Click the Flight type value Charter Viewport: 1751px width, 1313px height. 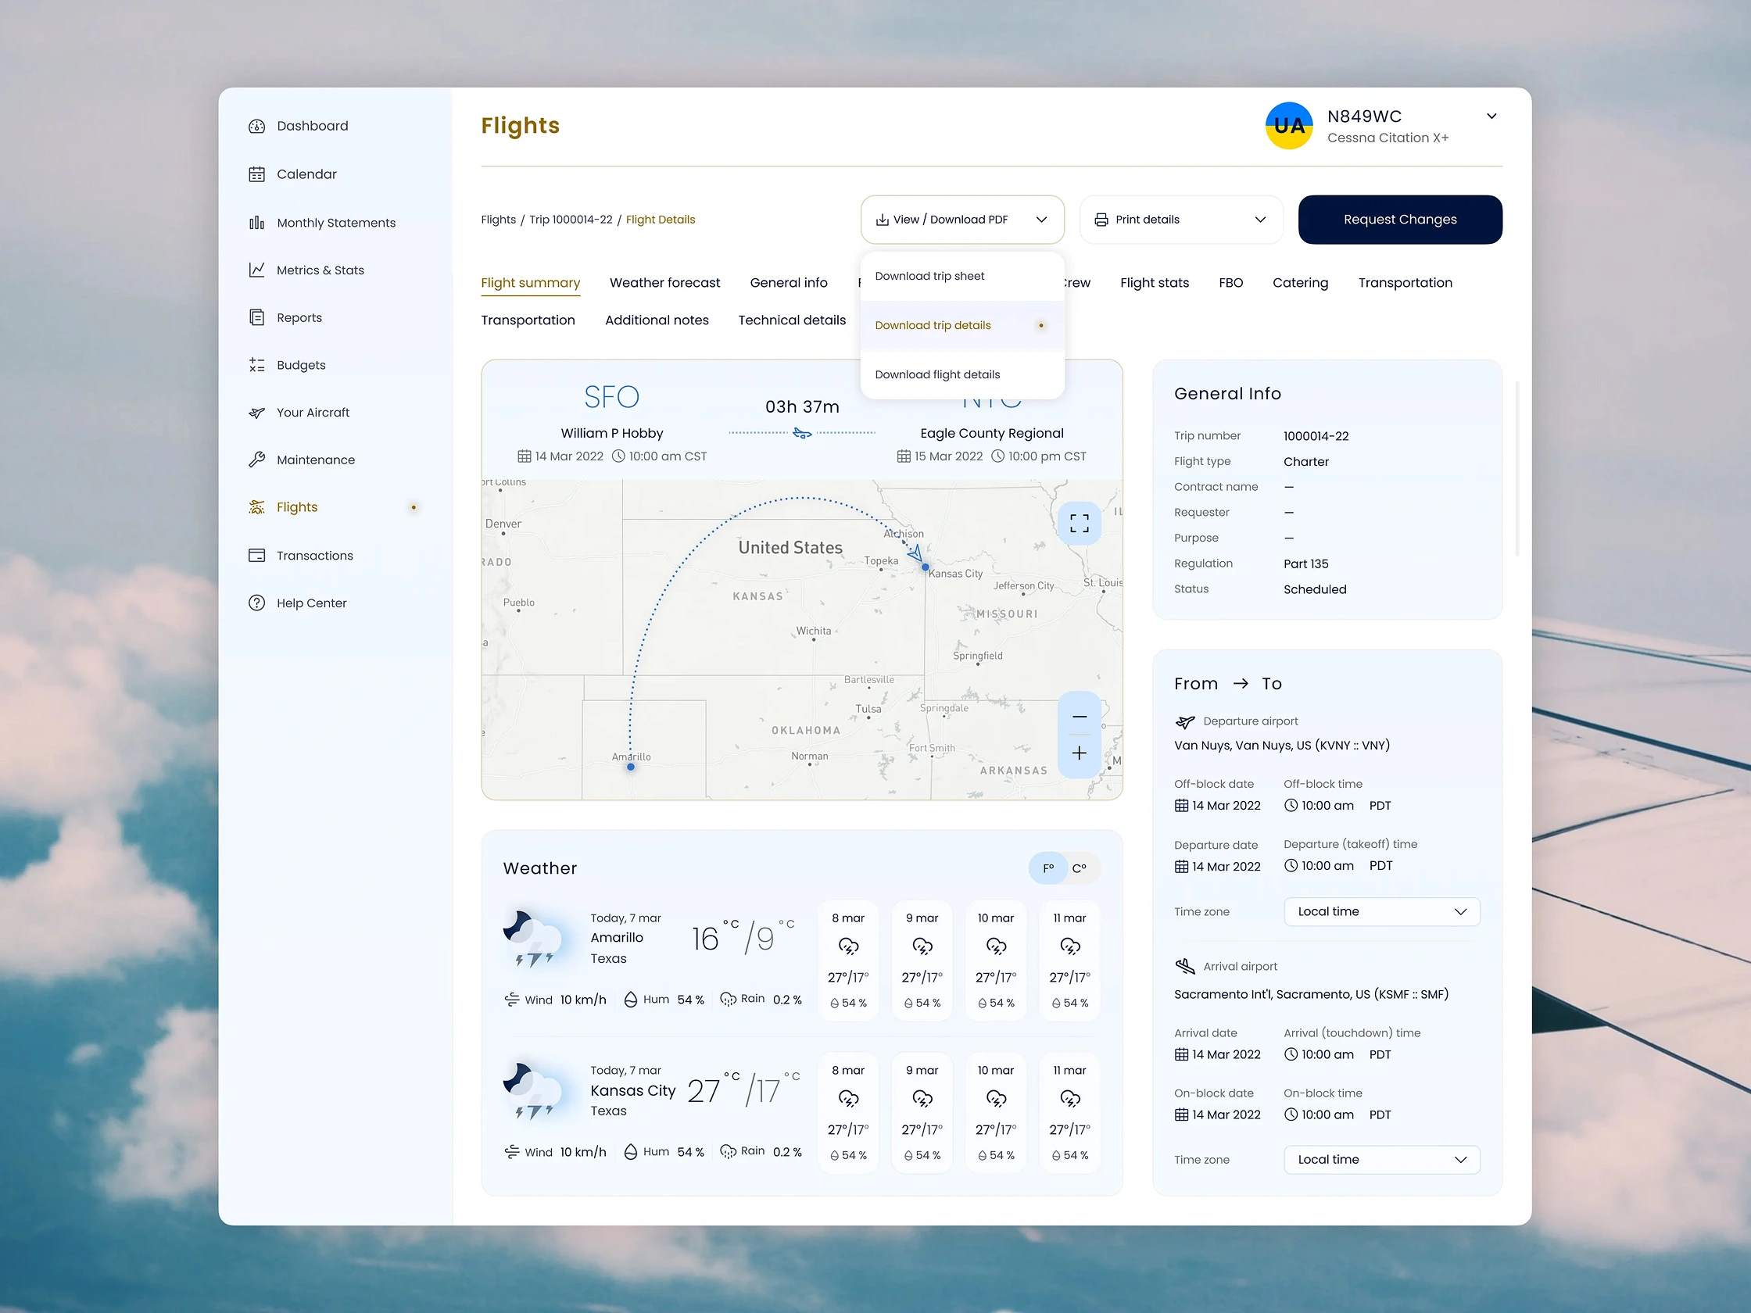pyautogui.click(x=1305, y=461)
